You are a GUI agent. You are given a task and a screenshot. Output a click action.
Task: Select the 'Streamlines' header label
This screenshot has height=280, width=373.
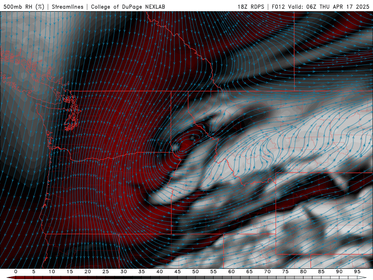(68, 7)
